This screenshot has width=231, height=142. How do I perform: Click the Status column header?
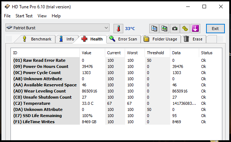point(210,53)
